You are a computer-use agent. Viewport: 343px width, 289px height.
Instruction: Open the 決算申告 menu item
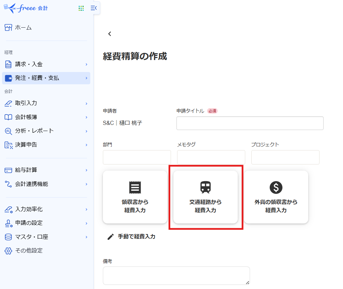(x=26, y=145)
